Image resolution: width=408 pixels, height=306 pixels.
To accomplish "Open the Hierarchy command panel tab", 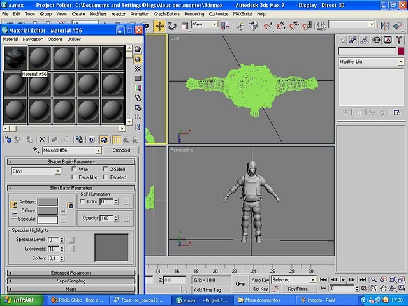I will pos(365,40).
